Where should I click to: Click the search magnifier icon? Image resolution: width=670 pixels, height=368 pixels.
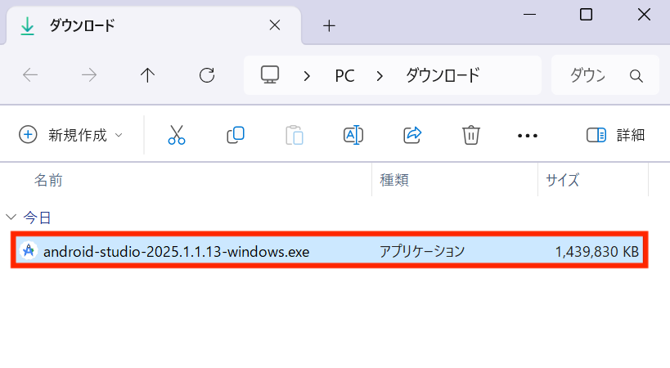point(636,76)
